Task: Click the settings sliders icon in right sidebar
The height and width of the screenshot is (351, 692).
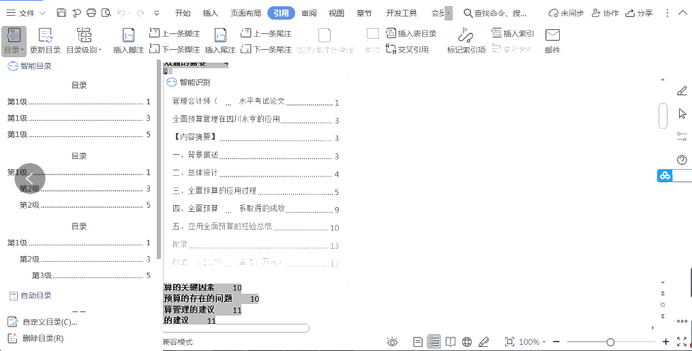Action: (x=682, y=137)
